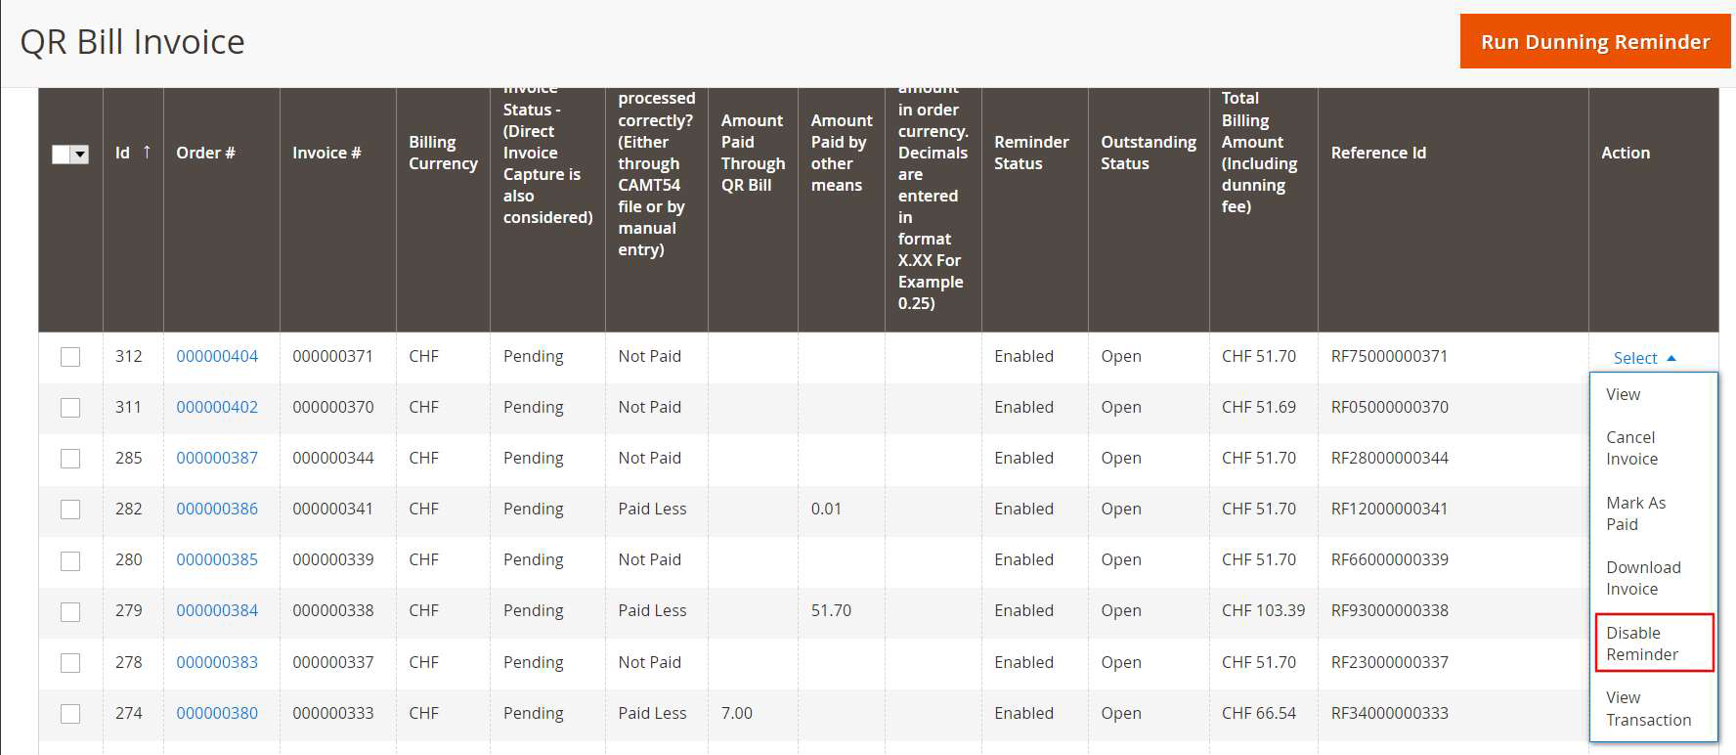
Task: Toggle the checkbox for row Id 279
Action: point(70,611)
